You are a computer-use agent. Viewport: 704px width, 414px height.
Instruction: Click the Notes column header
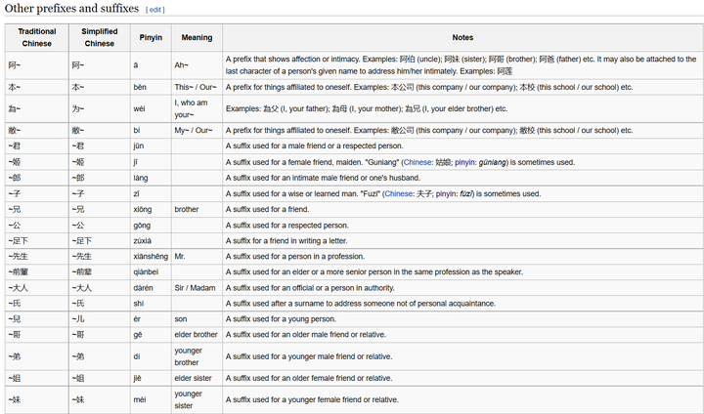click(x=462, y=38)
